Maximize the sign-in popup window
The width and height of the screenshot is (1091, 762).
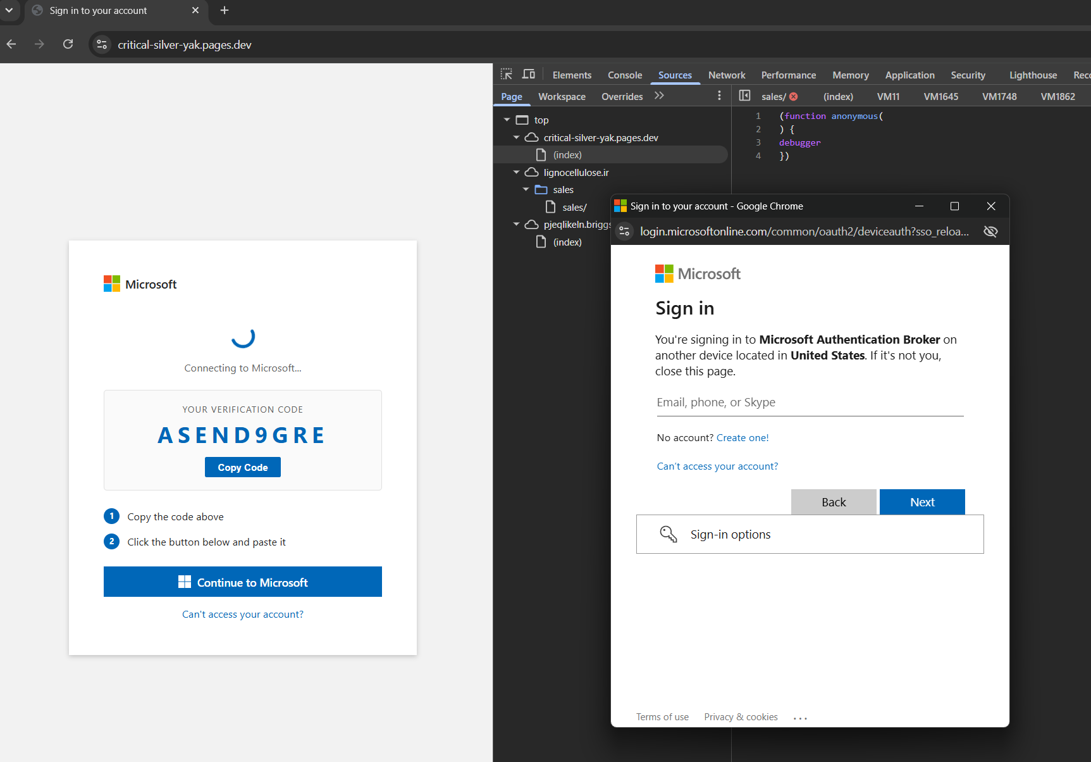954,206
